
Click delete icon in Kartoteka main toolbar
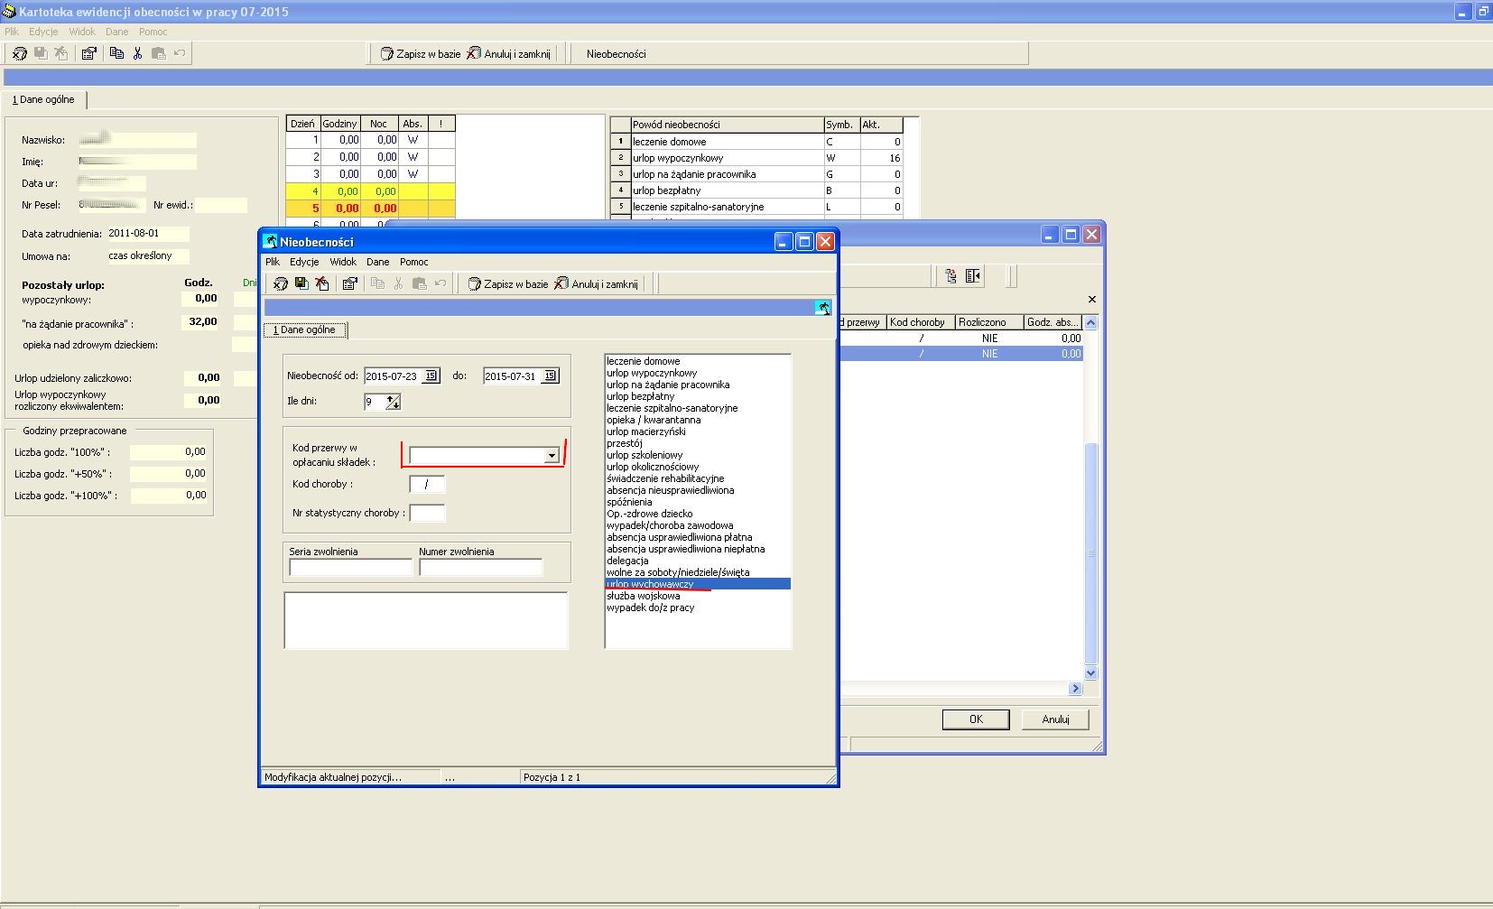click(60, 53)
